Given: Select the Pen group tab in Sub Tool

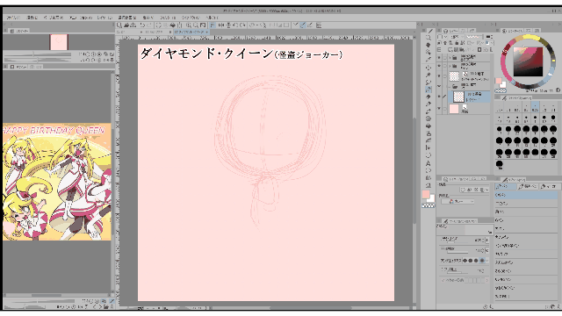Looking at the screenshot, I should [x=506, y=187].
